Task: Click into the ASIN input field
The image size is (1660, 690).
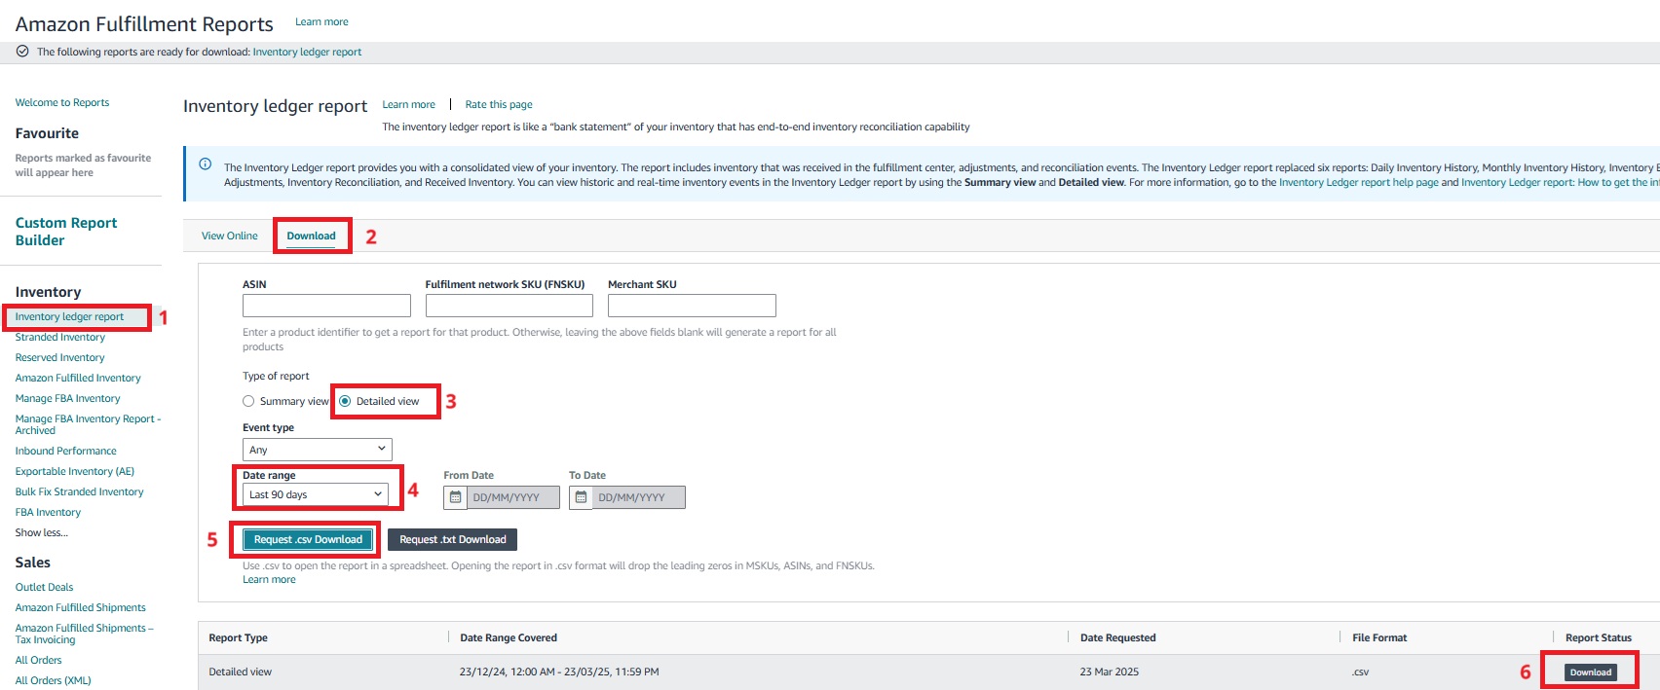Action: coord(326,306)
